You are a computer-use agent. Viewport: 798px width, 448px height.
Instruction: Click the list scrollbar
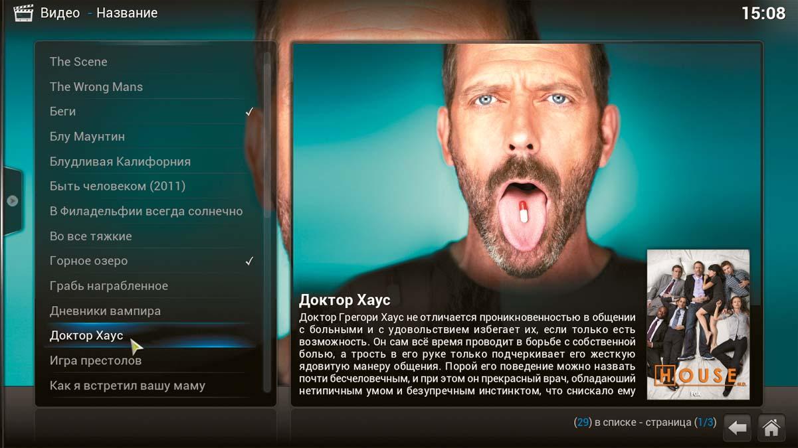coord(267,219)
